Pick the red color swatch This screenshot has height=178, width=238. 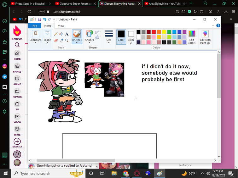[154, 32]
